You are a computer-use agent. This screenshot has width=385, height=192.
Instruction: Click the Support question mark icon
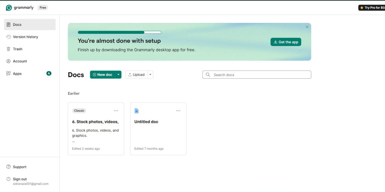[x=8, y=167]
